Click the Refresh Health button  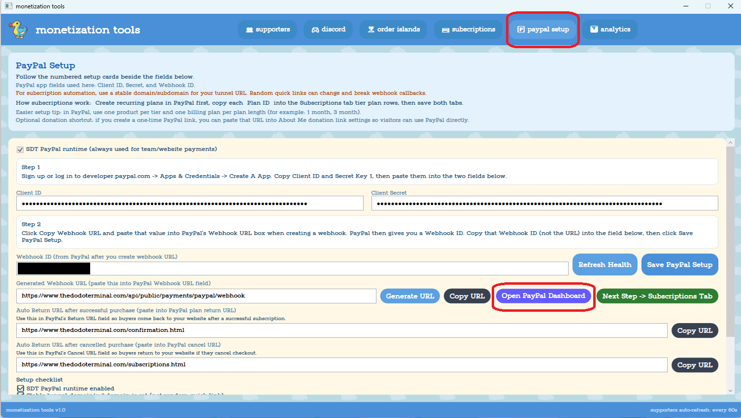(605, 265)
